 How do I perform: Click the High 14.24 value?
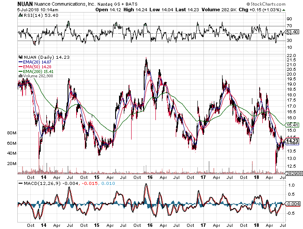tap(135, 10)
